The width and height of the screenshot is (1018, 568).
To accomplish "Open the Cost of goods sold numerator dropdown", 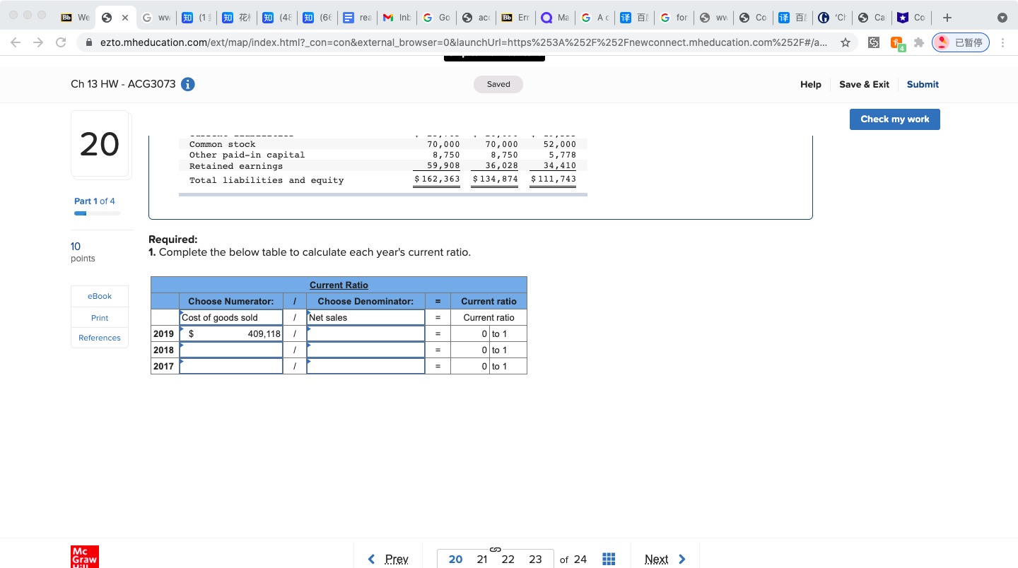I will click(231, 318).
